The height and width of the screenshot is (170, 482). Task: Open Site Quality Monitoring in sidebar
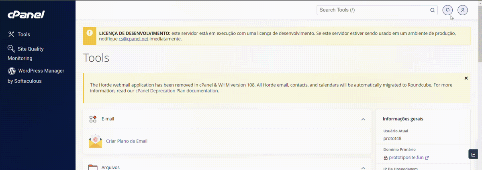point(26,53)
